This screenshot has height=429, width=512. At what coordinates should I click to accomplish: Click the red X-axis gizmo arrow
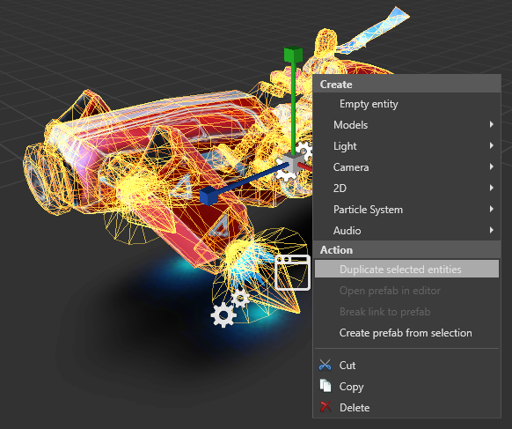[x=305, y=167]
